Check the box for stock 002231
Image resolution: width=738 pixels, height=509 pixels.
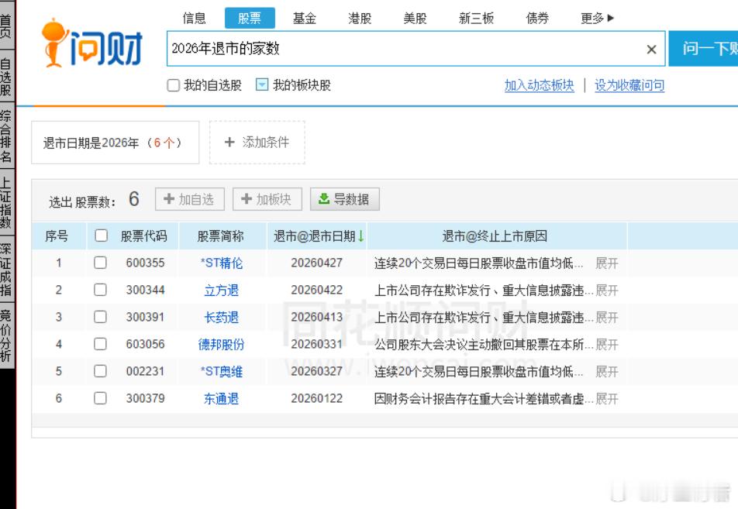[100, 371]
